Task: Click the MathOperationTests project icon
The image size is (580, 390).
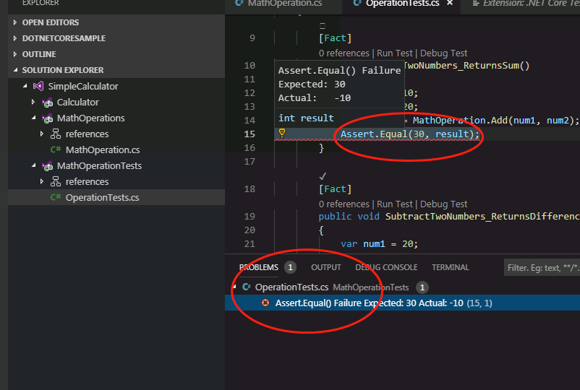Action: 47,166
